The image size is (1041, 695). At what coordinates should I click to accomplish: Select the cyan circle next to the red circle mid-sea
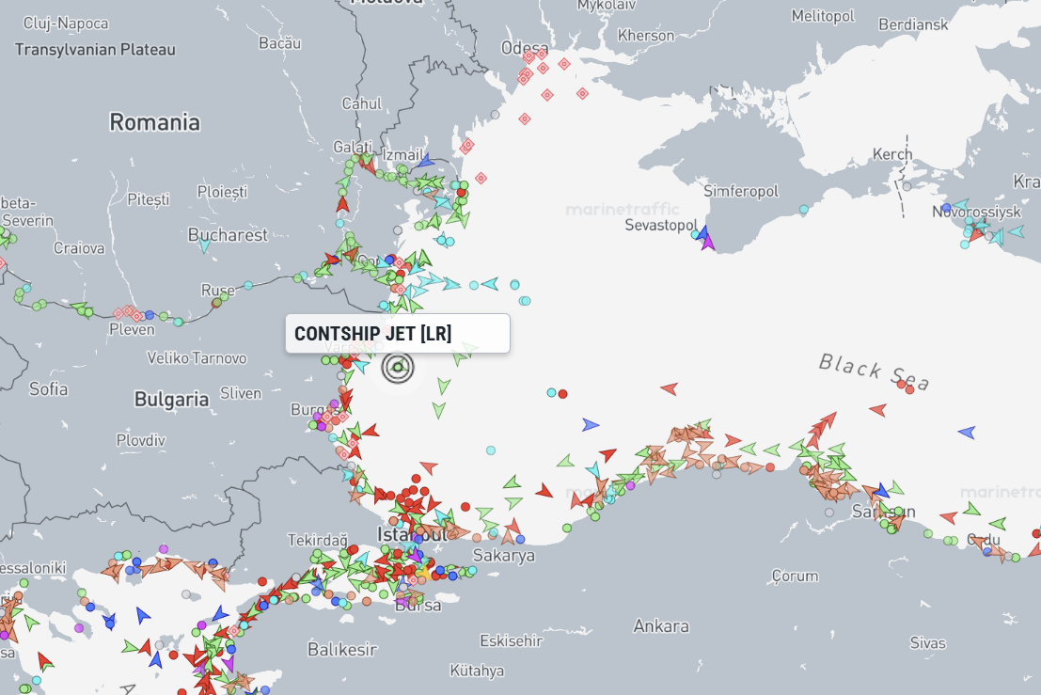point(551,393)
